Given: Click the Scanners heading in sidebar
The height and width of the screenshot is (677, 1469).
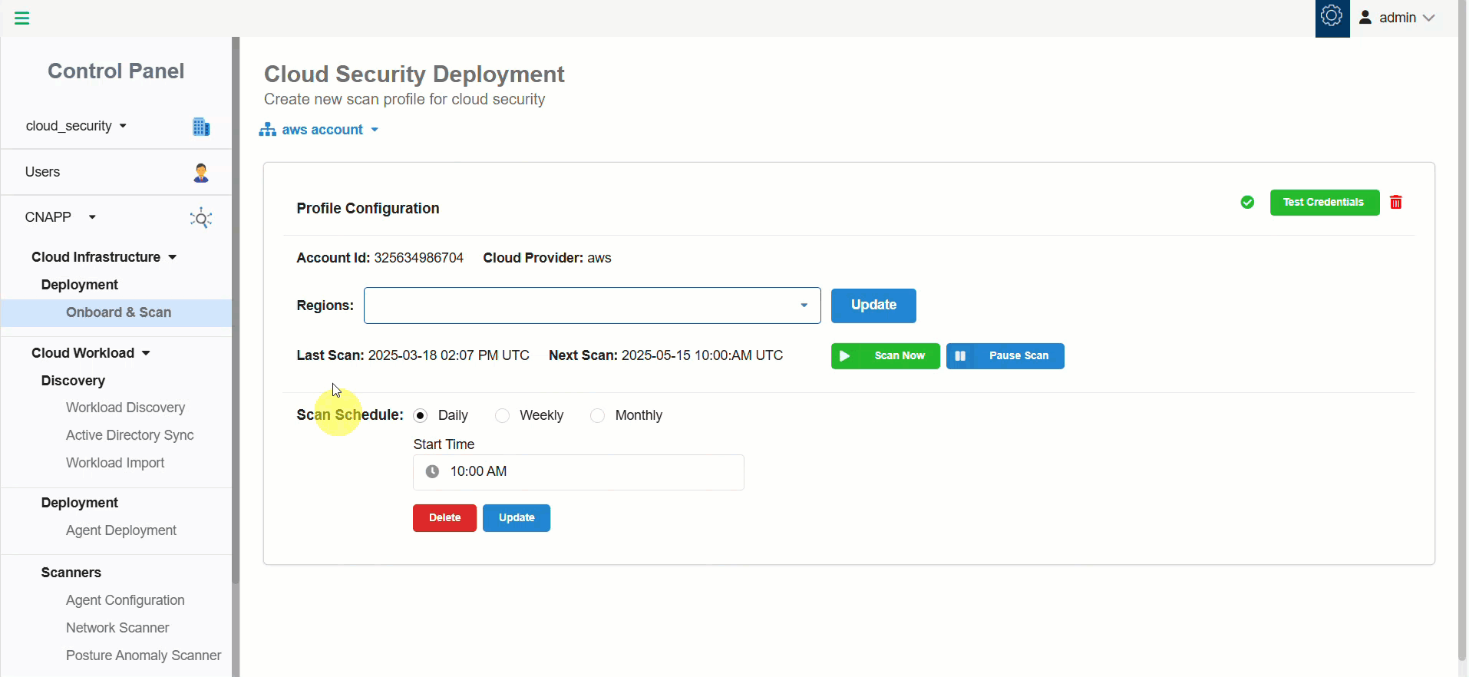Looking at the screenshot, I should click(x=71, y=573).
